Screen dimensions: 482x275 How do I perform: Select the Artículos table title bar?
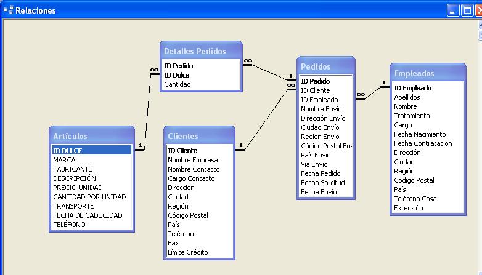[91, 136]
